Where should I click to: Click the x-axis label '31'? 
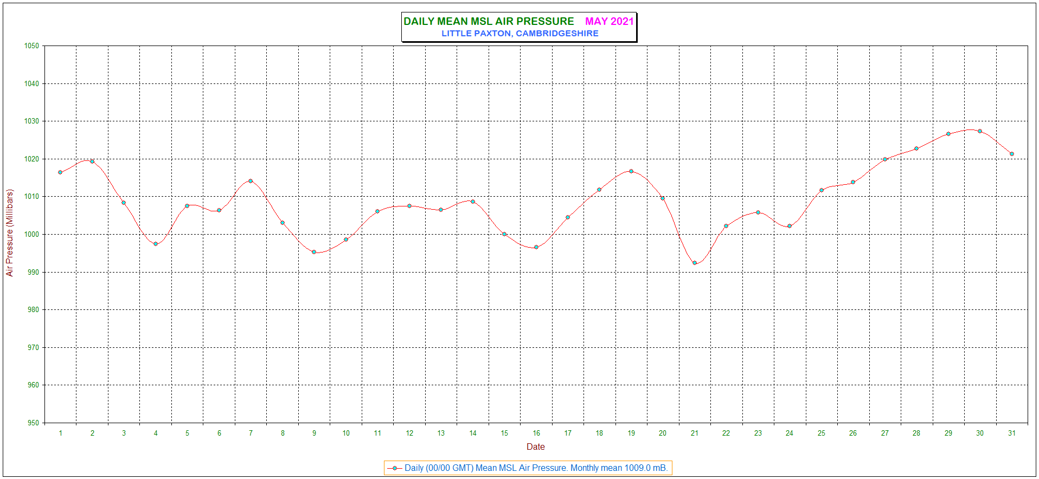point(1012,433)
